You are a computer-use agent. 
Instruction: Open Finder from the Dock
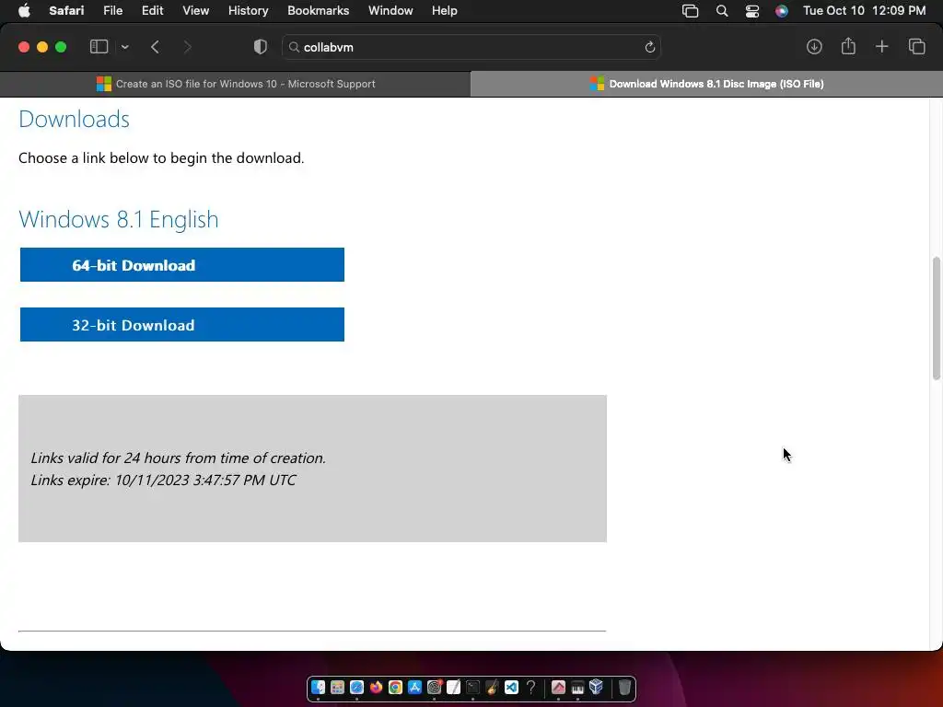318,687
